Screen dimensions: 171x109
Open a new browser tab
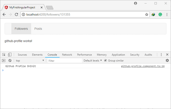[50, 8]
